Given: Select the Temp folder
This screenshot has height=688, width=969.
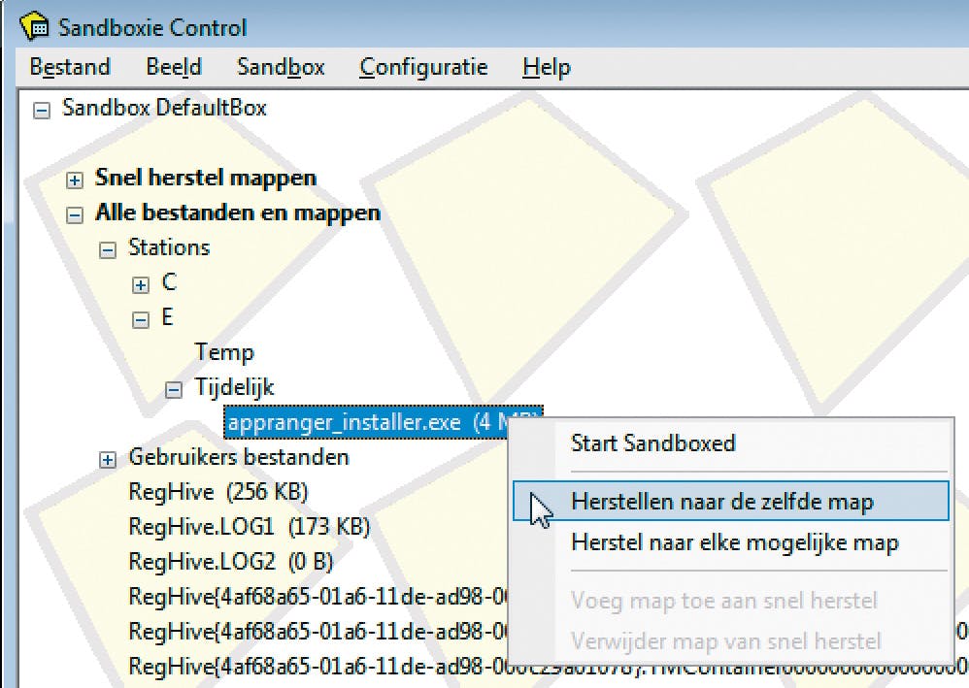Looking at the screenshot, I should 224,352.
